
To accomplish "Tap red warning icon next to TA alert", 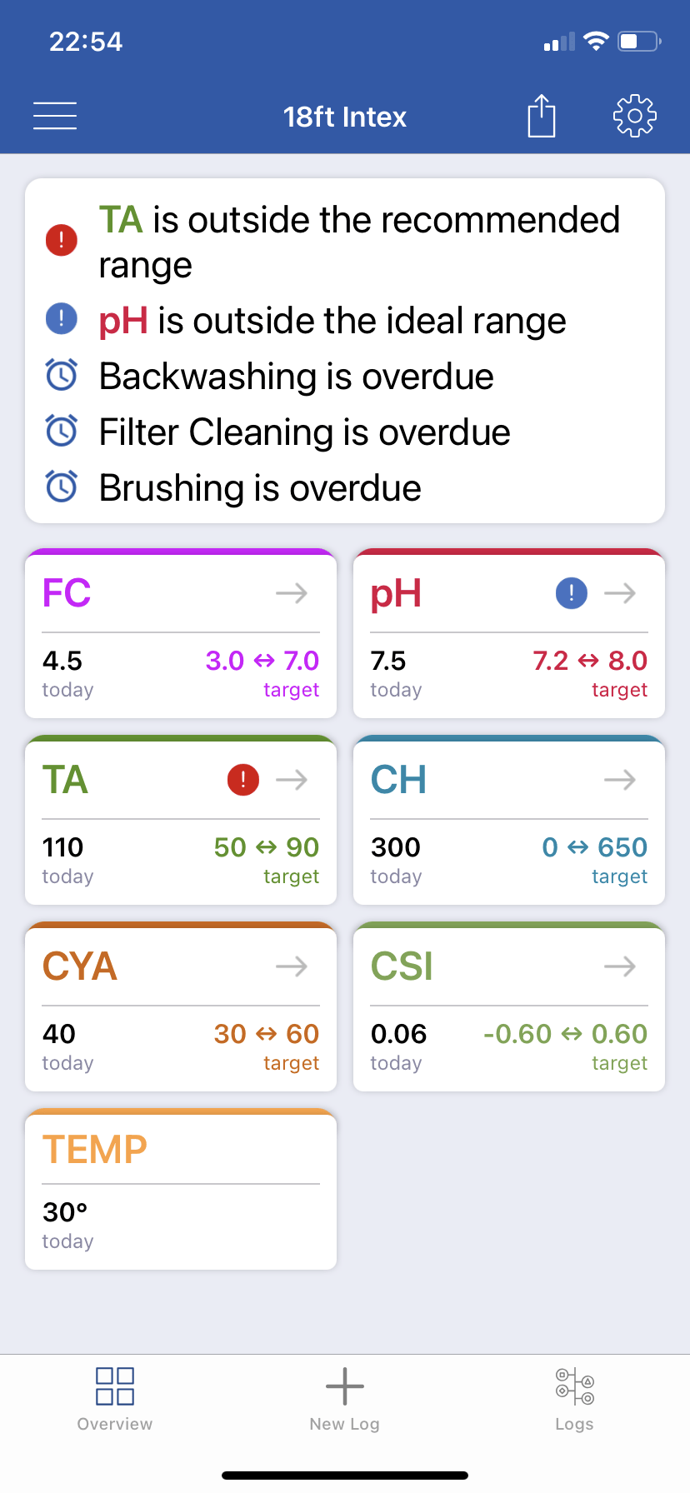I will 62,240.
